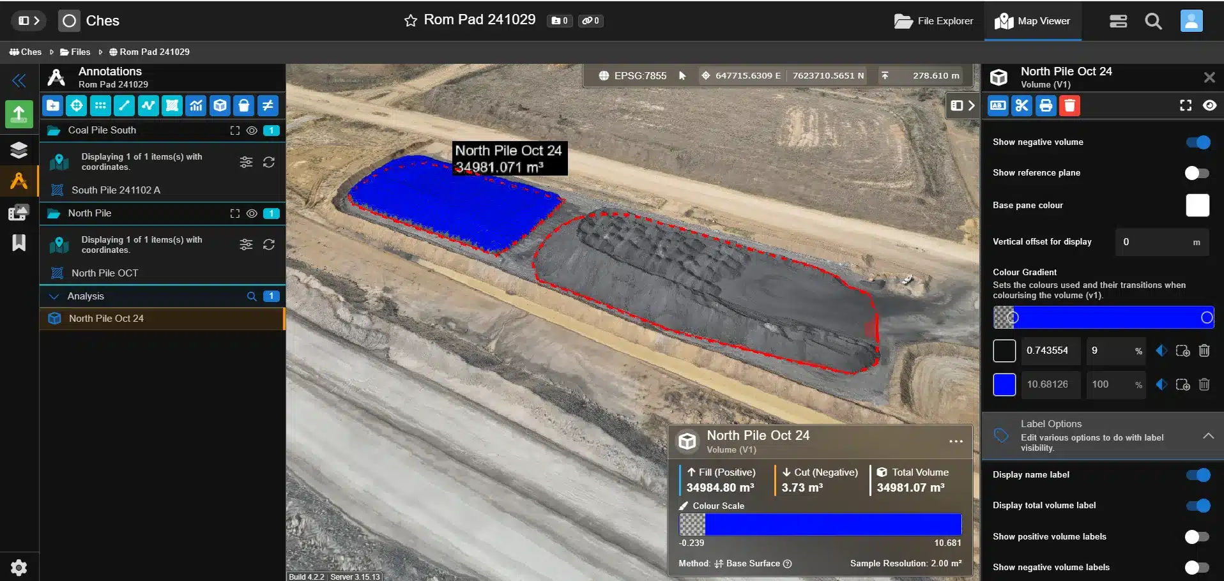Image resolution: width=1224 pixels, height=581 pixels.
Task: Star the Rom Pad 241029 project
Action: [409, 20]
